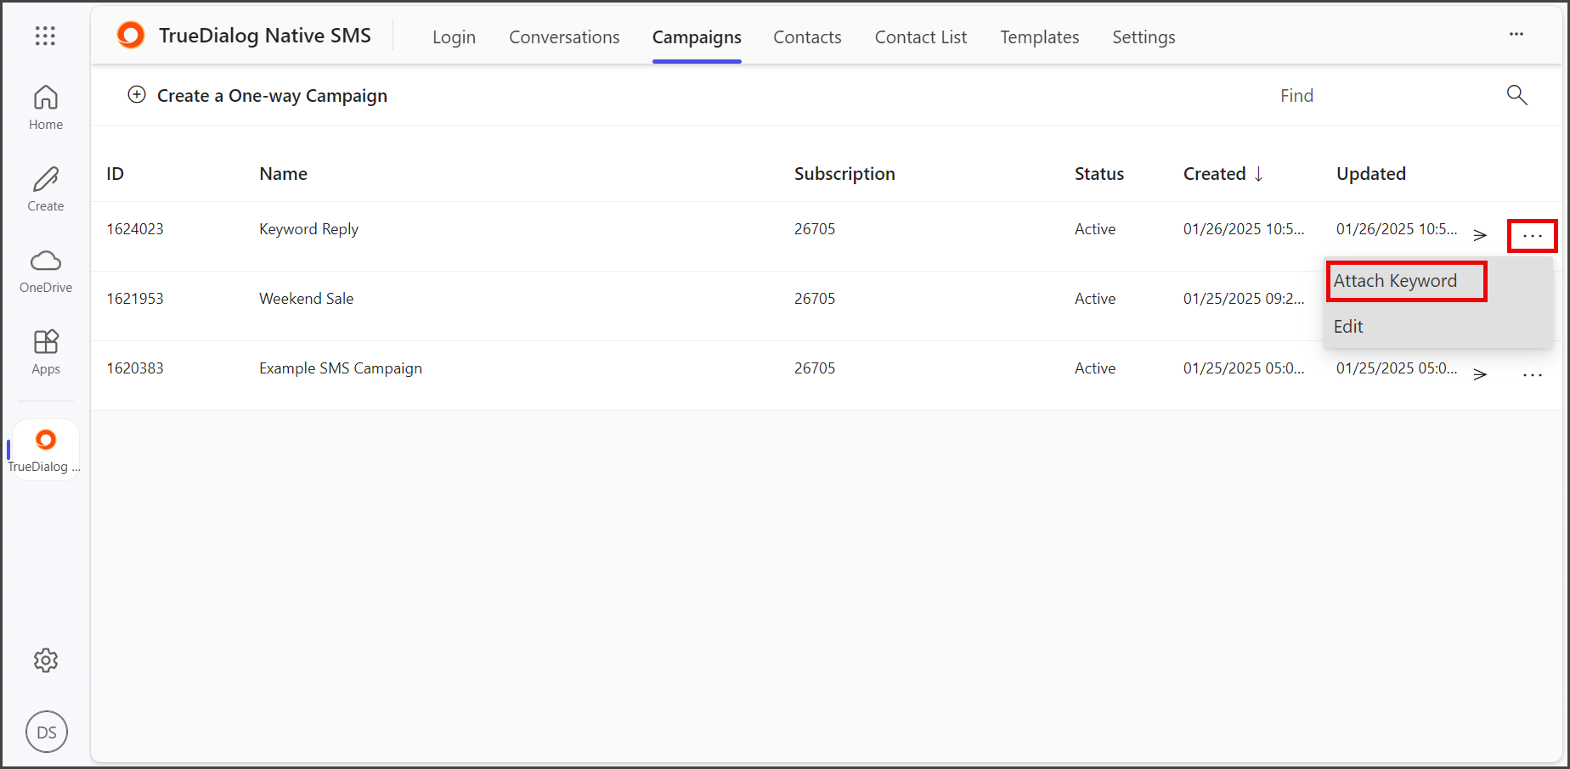Click the Status column header
This screenshot has height=769, width=1570.
(x=1099, y=174)
